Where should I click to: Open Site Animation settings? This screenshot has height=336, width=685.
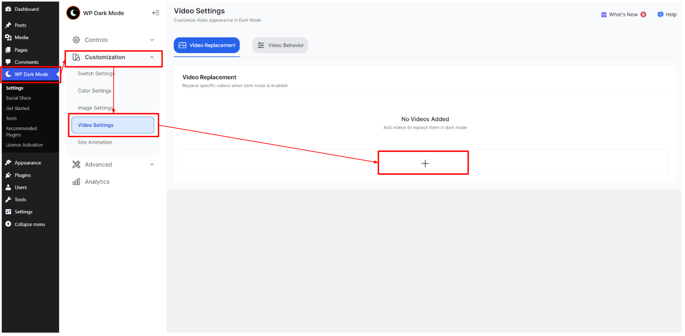click(x=95, y=142)
